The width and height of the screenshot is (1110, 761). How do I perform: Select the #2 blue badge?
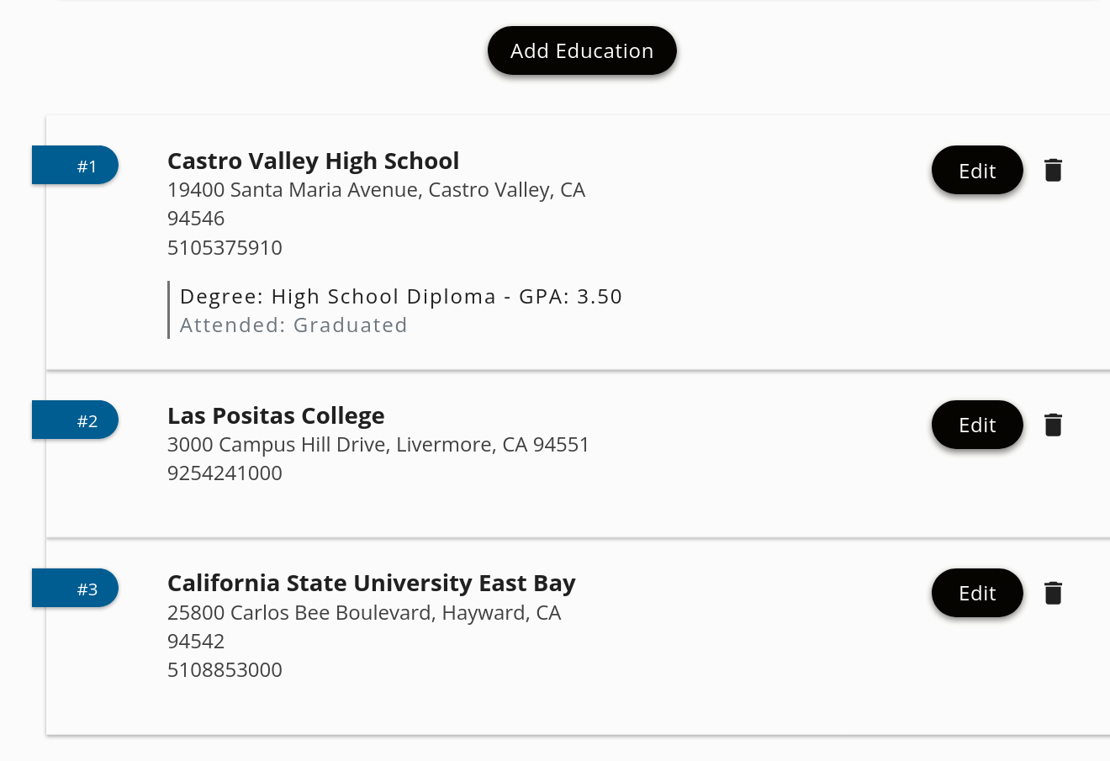[76, 420]
